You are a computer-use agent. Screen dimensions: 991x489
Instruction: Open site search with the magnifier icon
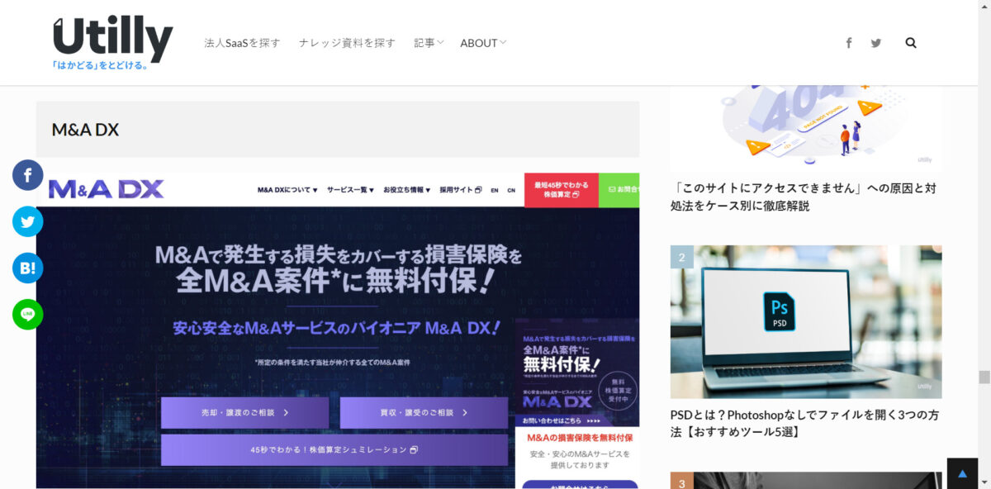pos(911,43)
